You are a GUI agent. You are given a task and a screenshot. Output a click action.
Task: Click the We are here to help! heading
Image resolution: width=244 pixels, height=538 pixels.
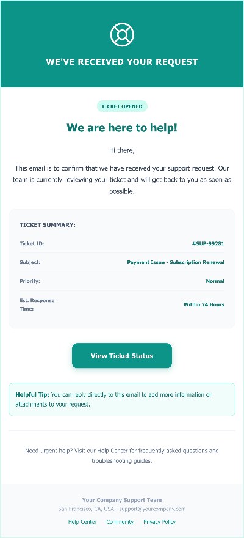click(x=122, y=128)
